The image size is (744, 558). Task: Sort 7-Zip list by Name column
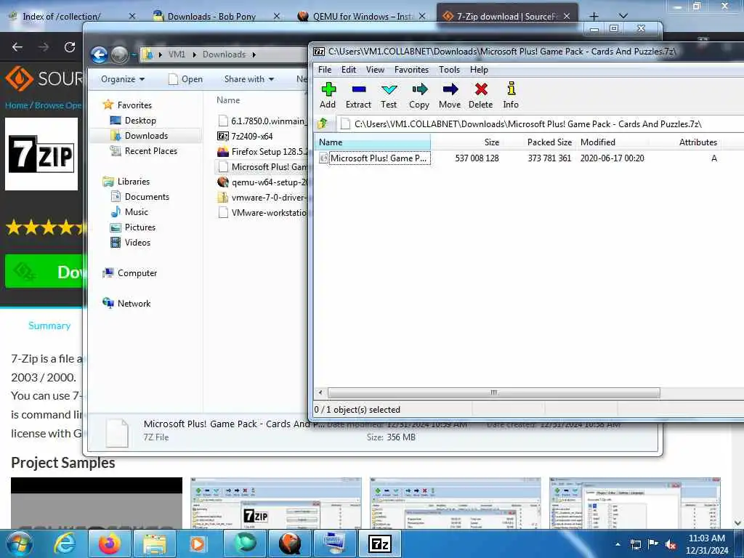pos(373,142)
